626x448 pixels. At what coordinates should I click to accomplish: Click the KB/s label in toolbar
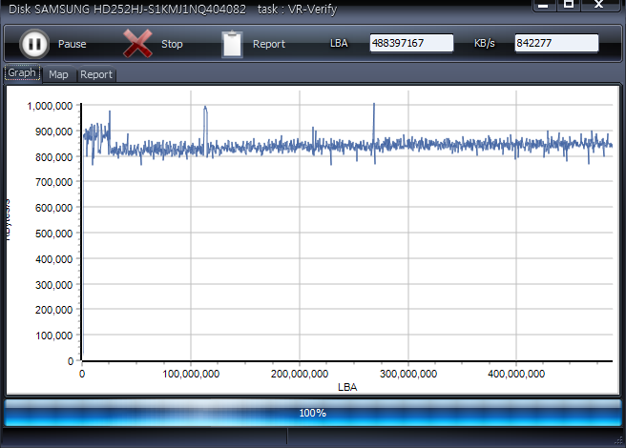pos(484,43)
